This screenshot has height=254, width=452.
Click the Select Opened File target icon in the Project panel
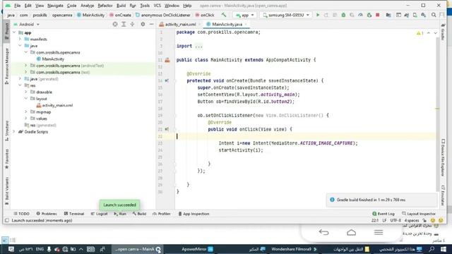pos(115,25)
